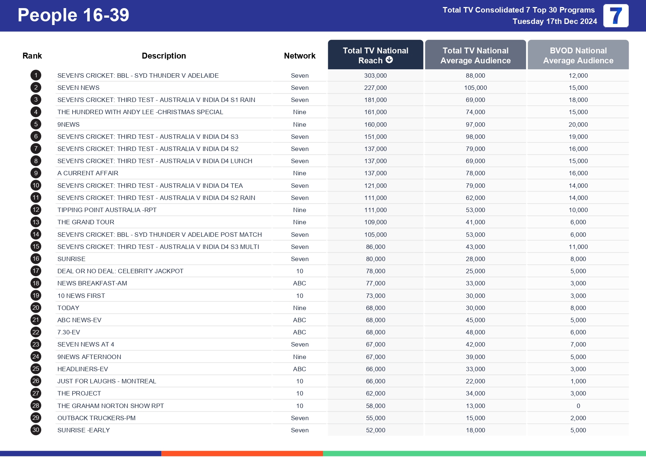Click the rank 10 badge
Viewport: 646px width, 457px height.
click(x=35, y=185)
